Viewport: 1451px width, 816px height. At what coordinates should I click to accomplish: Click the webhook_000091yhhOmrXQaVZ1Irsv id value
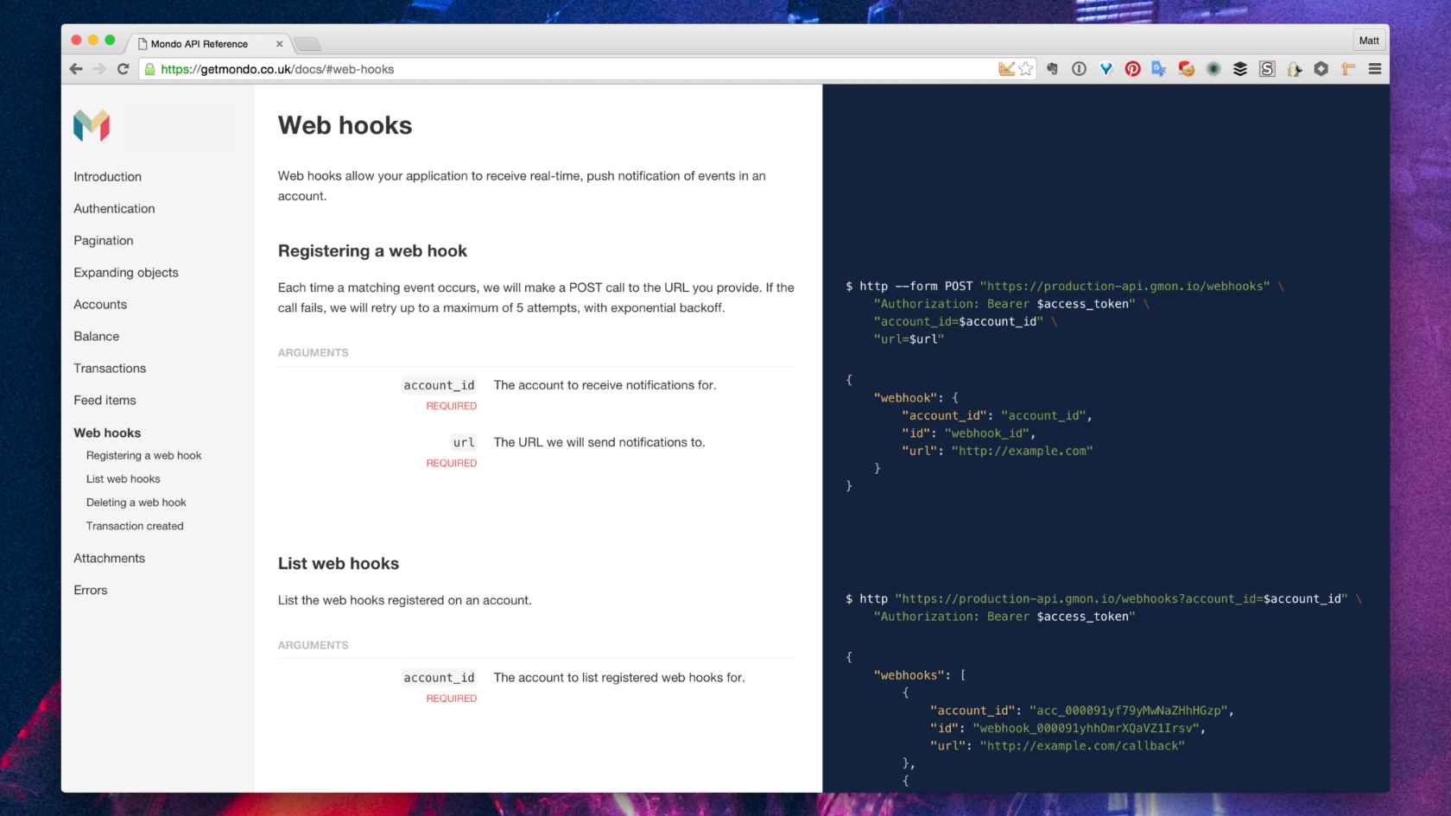(1087, 729)
